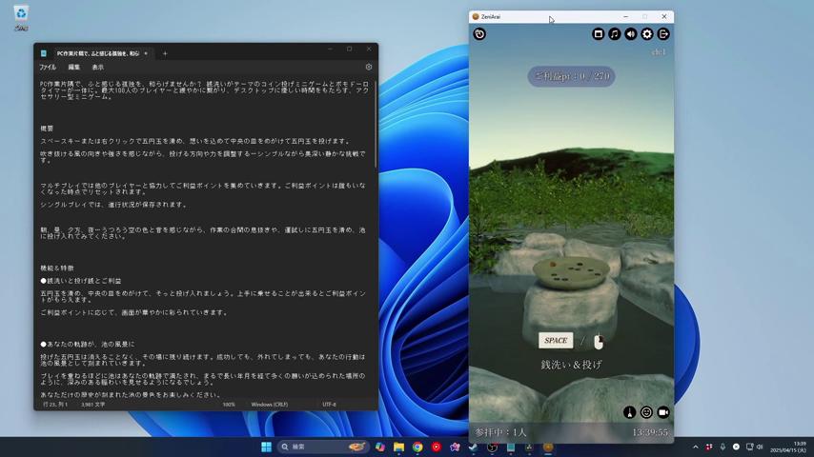The image size is (814, 457).
Task: Click the broom icon in ZeniArai
Action: coord(629,412)
